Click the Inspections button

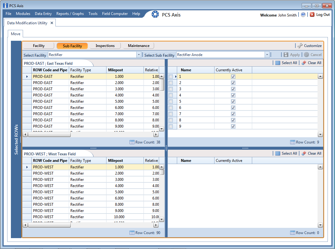click(x=105, y=46)
